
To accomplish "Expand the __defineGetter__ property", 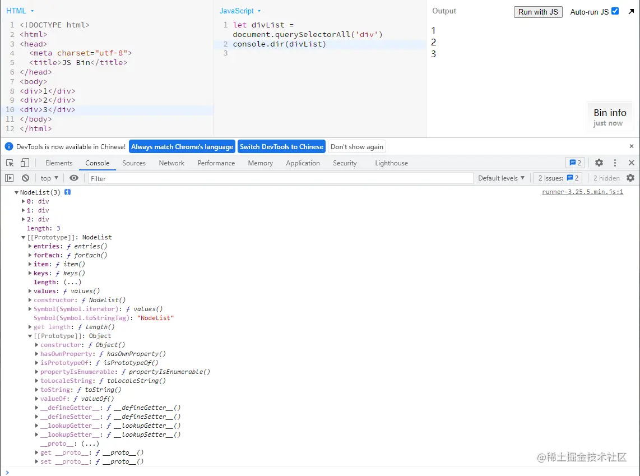I will [x=36, y=408].
